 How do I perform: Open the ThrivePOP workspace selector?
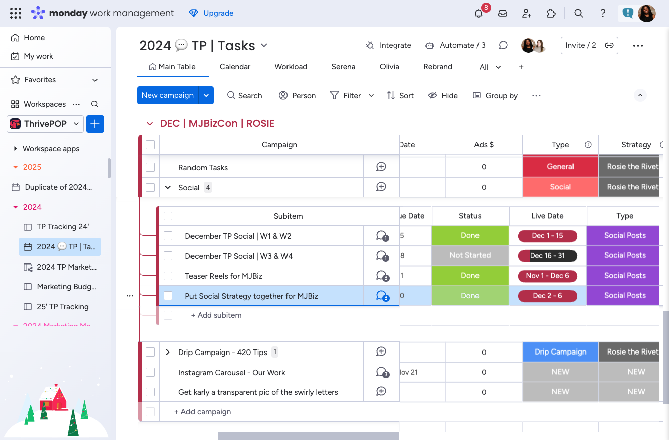(x=45, y=124)
